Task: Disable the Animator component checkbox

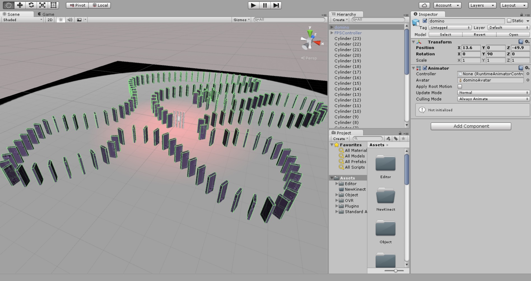Action: pos(425,68)
